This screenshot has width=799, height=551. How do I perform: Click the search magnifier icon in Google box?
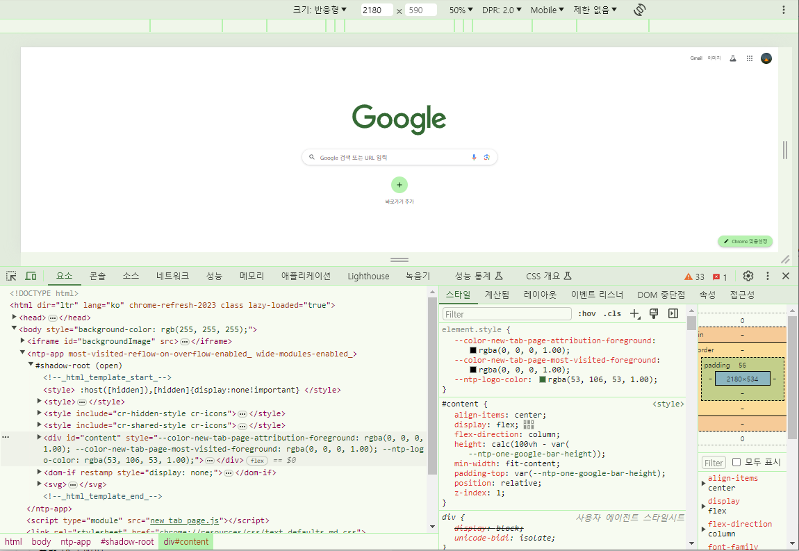coord(312,158)
